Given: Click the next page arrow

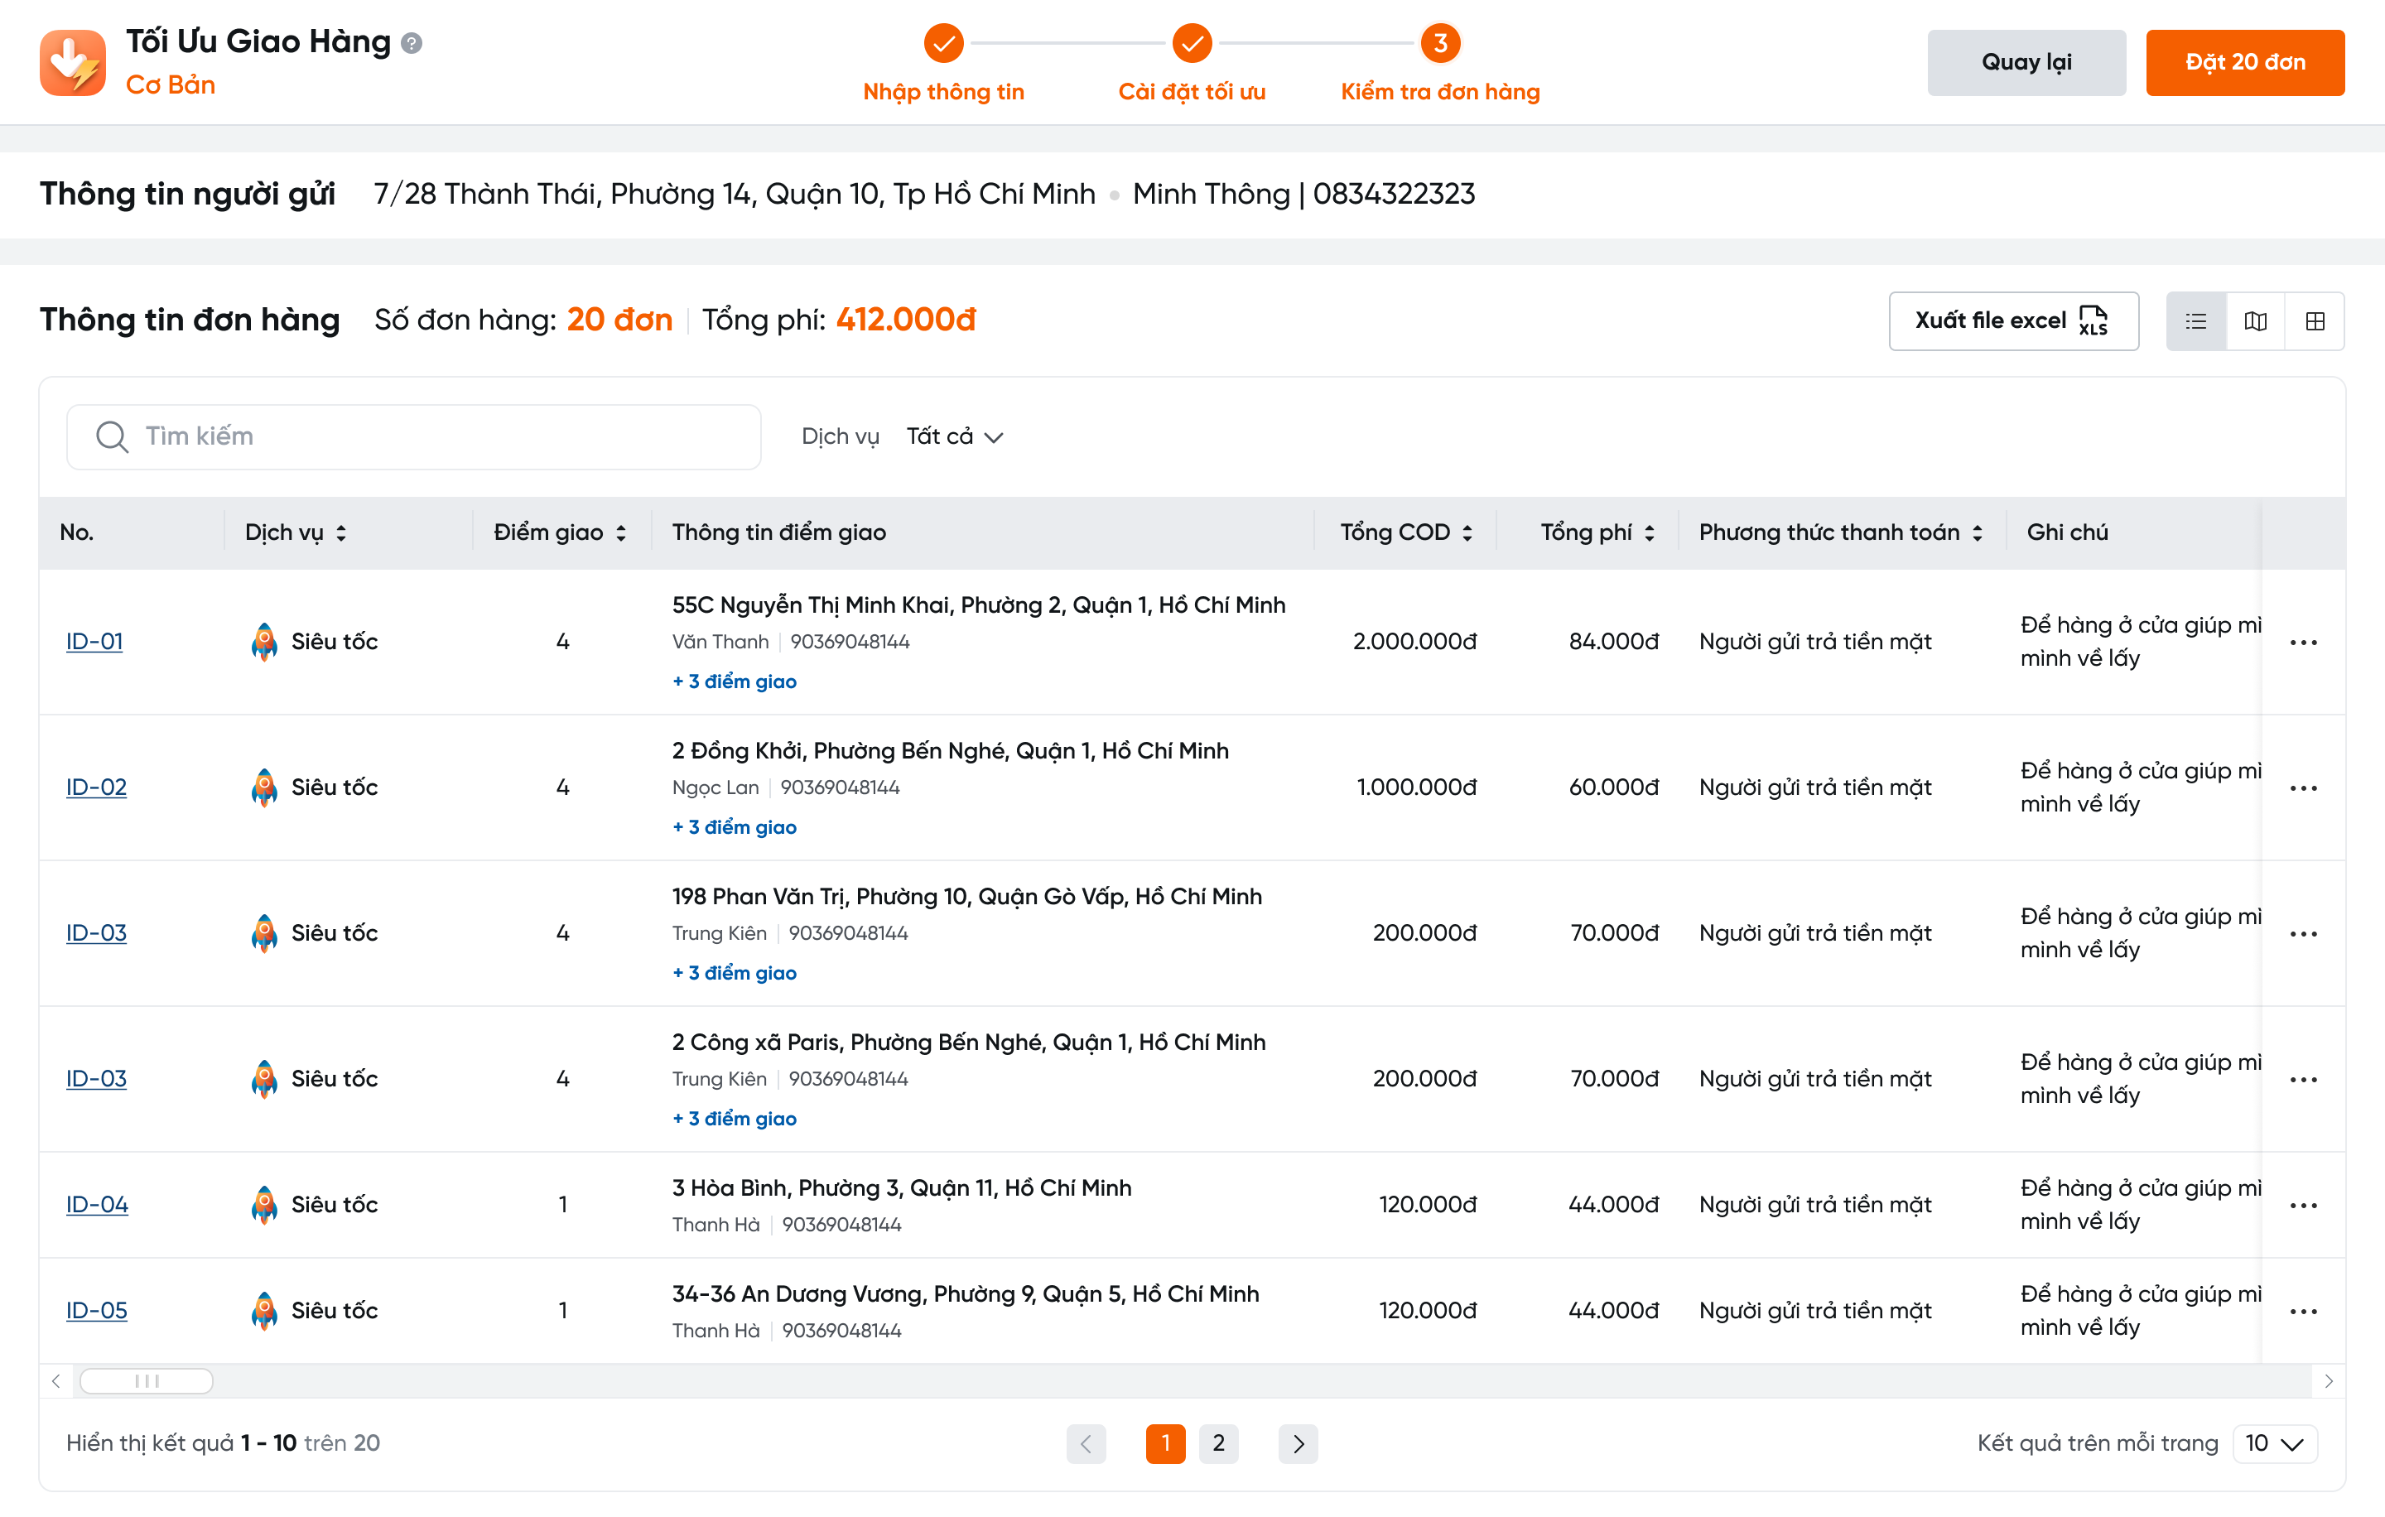Looking at the screenshot, I should (1298, 1444).
